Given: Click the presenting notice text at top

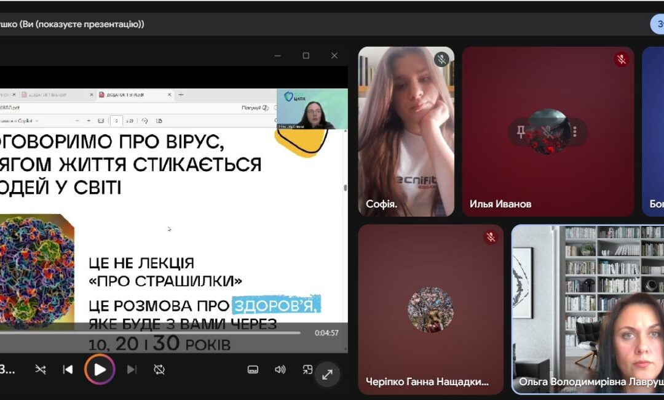Looking at the screenshot, I should pos(72,24).
